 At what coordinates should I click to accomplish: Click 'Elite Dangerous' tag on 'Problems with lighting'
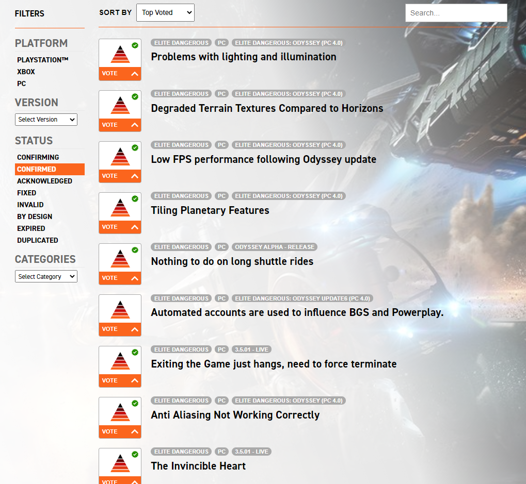(181, 43)
